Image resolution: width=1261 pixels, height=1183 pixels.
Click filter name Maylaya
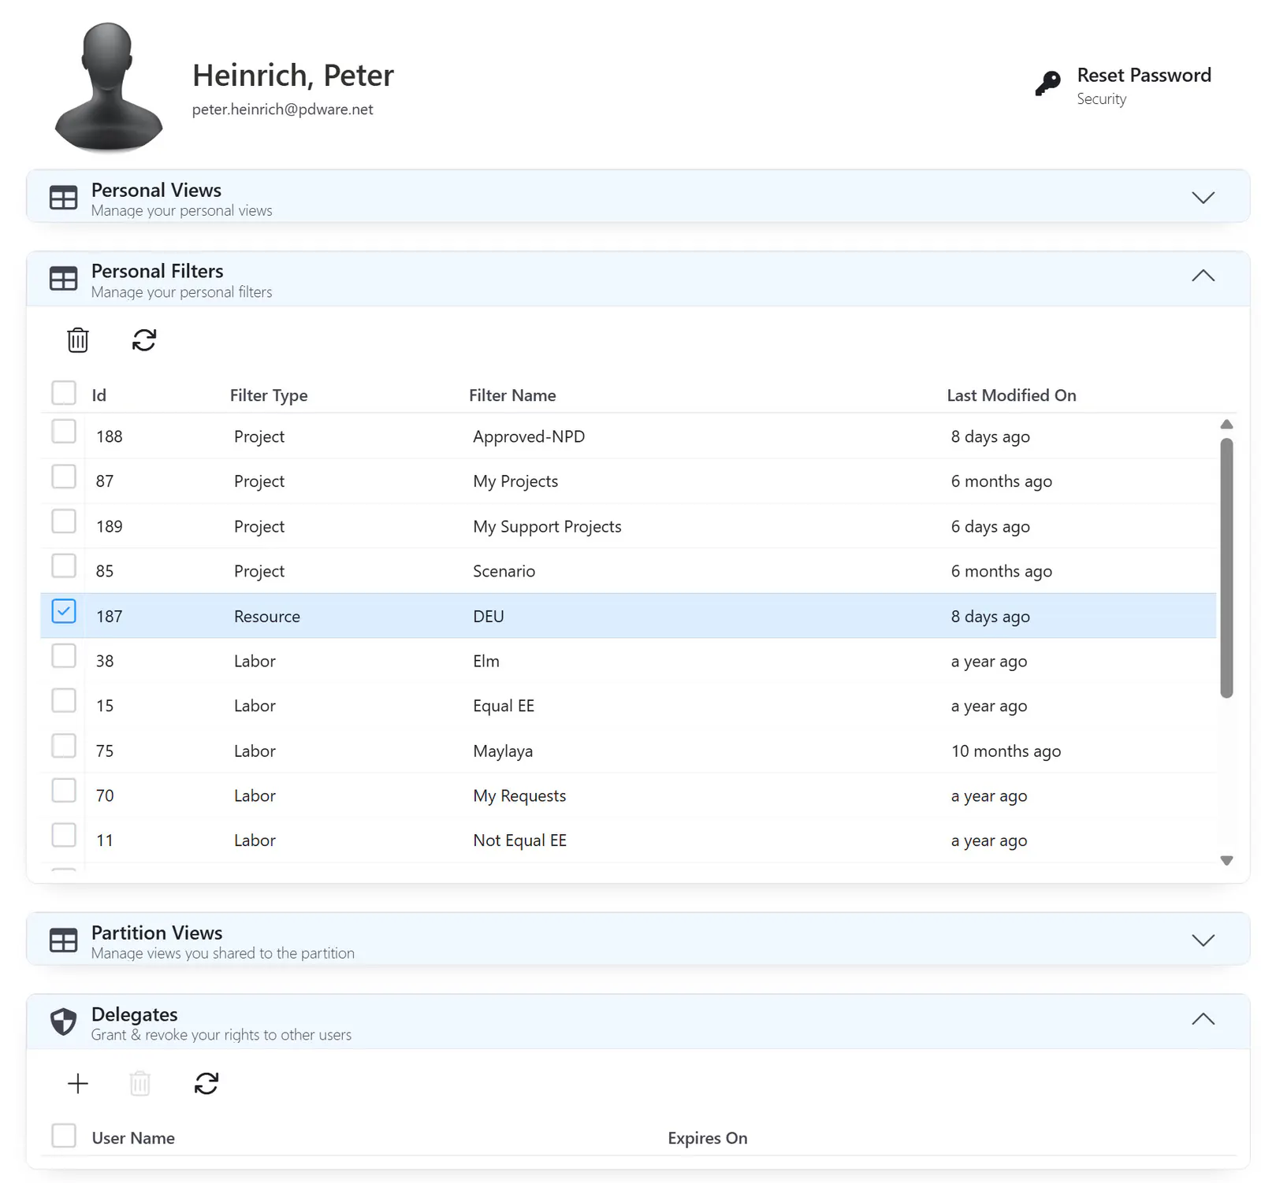tap(503, 751)
